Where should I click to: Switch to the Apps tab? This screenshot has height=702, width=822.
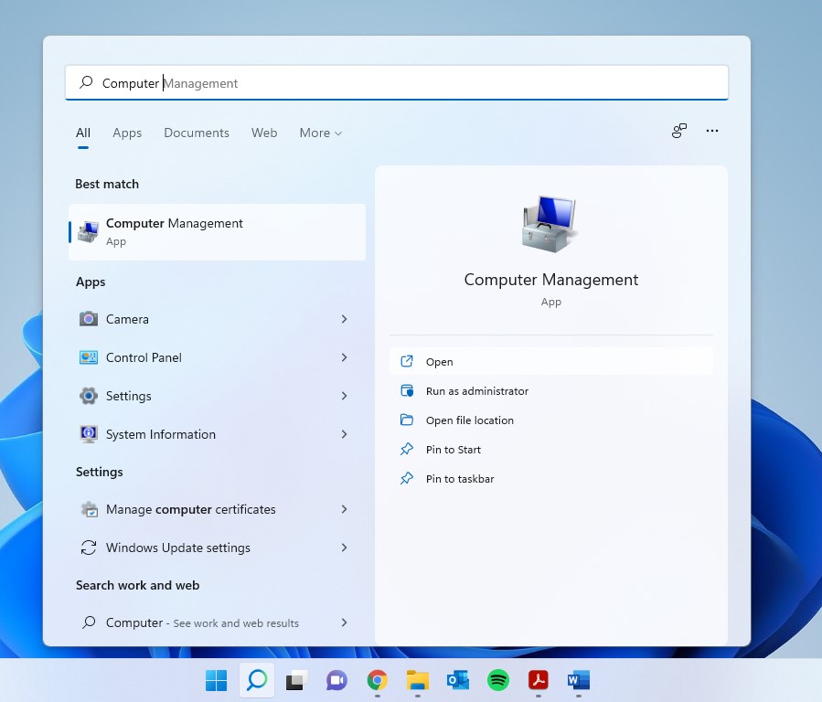point(127,133)
